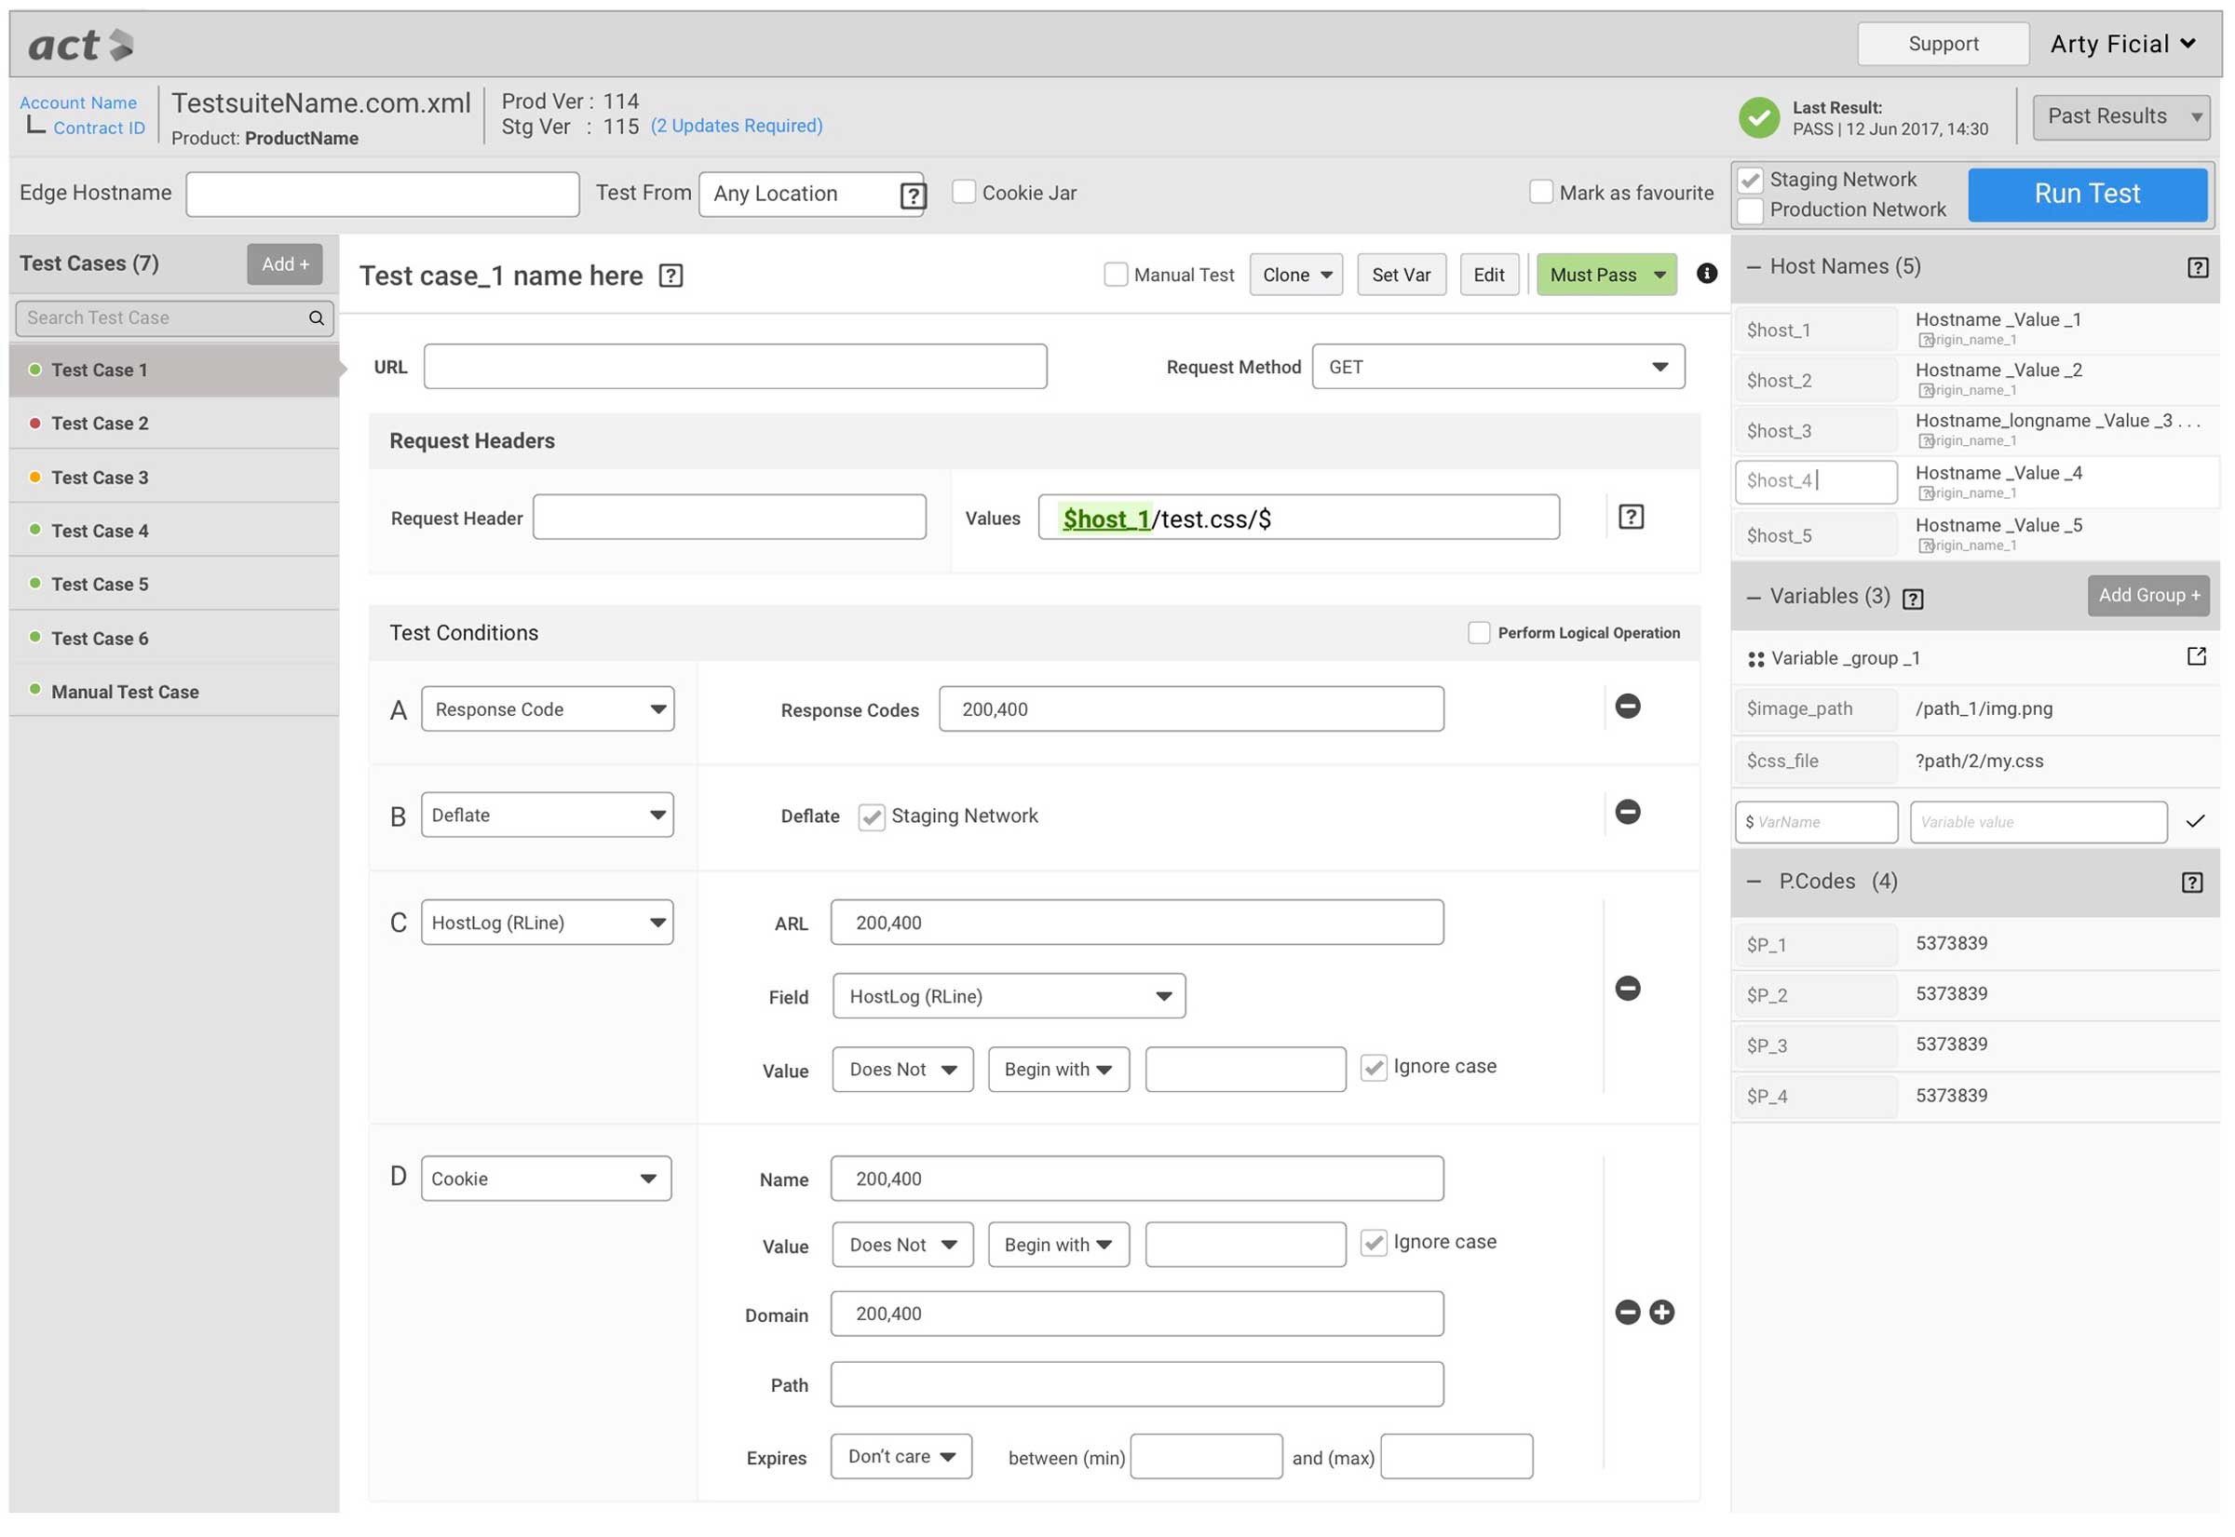Click Request Headers help question icon
Viewport: 2235px width, 1537px height.
coord(1630,518)
